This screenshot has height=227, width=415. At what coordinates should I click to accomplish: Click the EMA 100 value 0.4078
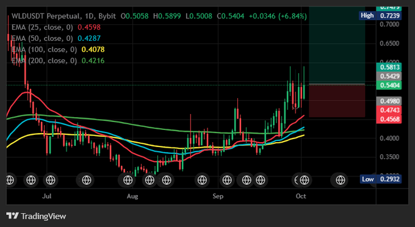[x=93, y=49]
